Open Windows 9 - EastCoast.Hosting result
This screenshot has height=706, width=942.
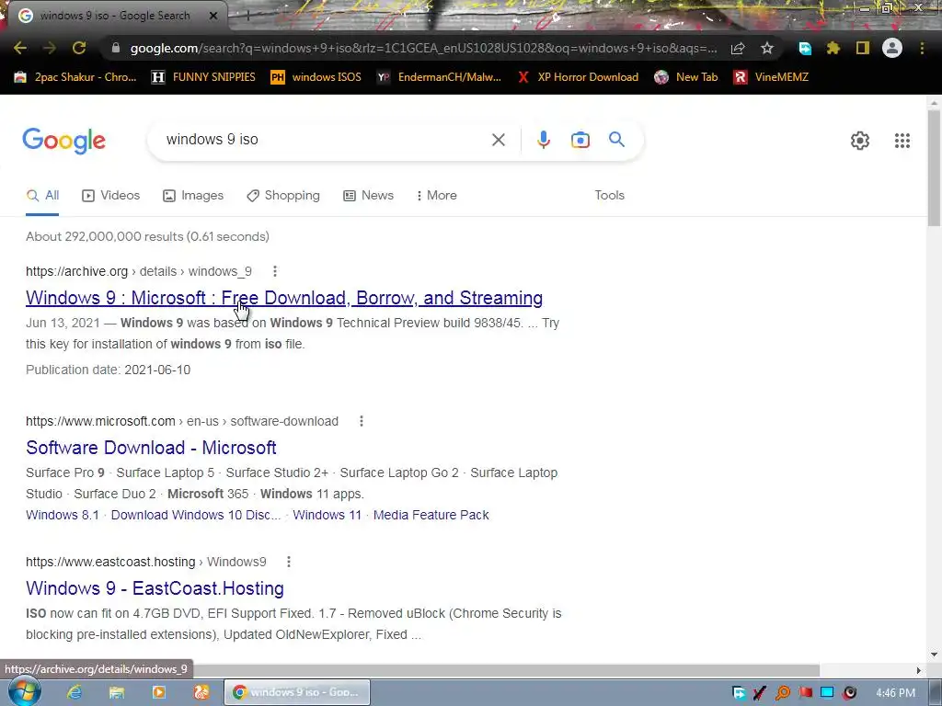point(155,588)
